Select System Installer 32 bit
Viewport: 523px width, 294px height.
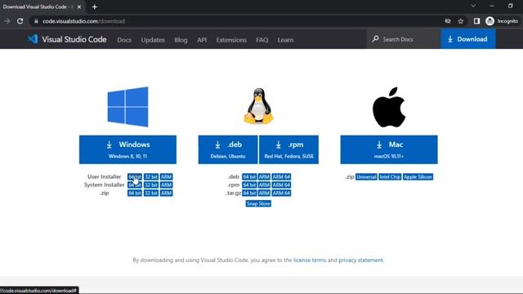(x=150, y=185)
